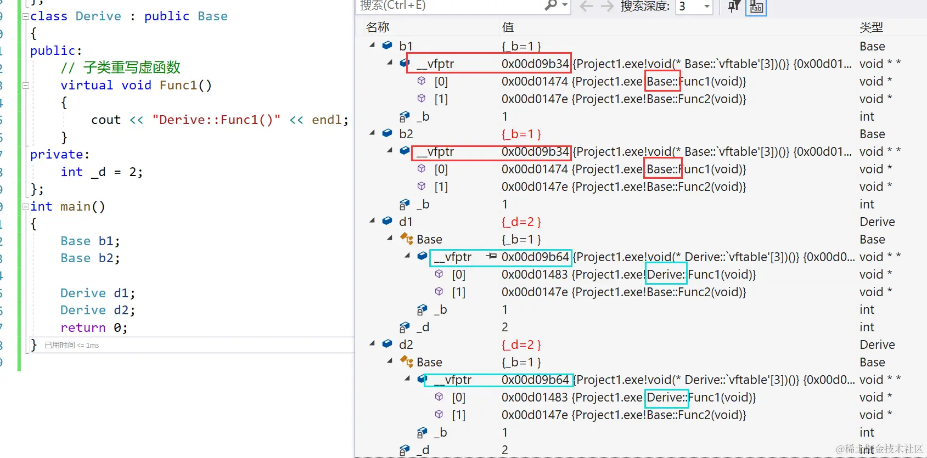This screenshot has height=458, width=927.
Task: Click the 'Derive' type cell of d2
Action: 877,344
